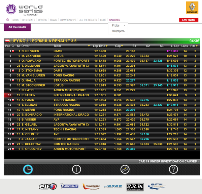
Task: Open the World Series by Renault logo
Action: [x=24, y=10]
